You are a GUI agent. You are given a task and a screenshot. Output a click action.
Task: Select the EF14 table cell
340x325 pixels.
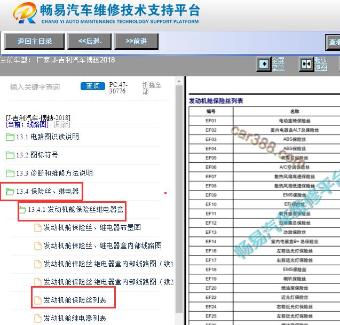(x=211, y=242)
